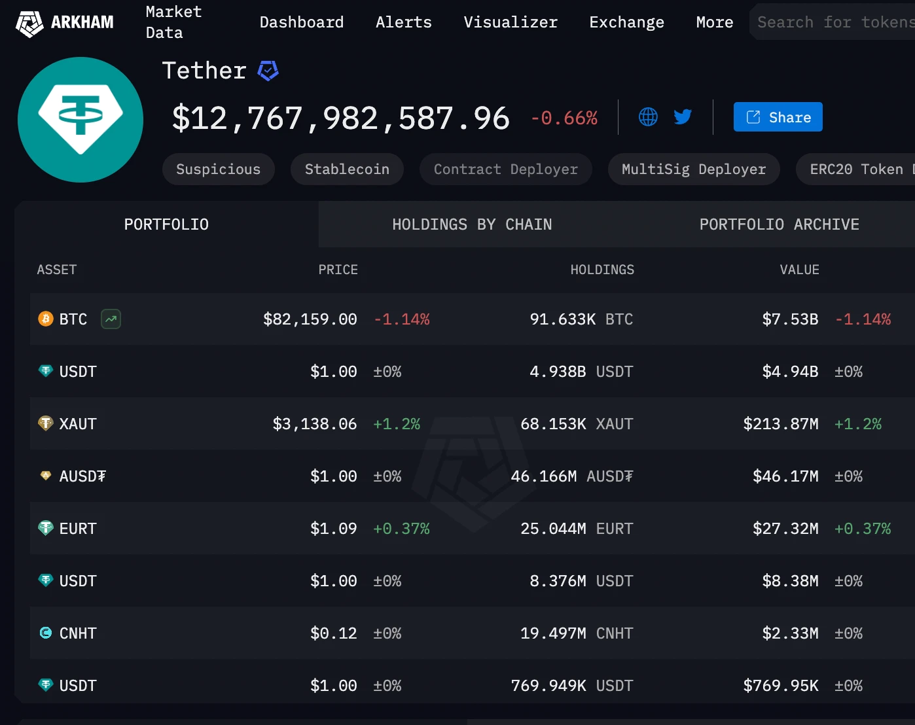Click the $0.12 CNHT price
Screen dimensions: 915x725
[334, 633]
